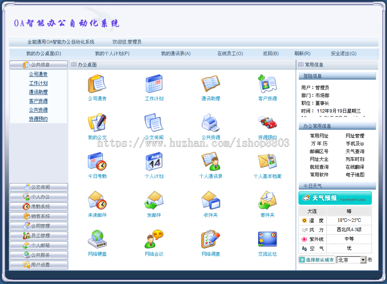Open 网址管理 in 办公常用信息
Screen dimensions: 387x284
[355, 136]
